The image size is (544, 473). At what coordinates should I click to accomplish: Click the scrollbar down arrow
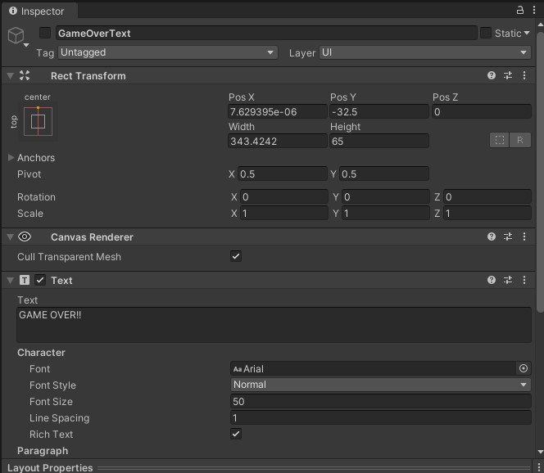click(x=540, y=452)
